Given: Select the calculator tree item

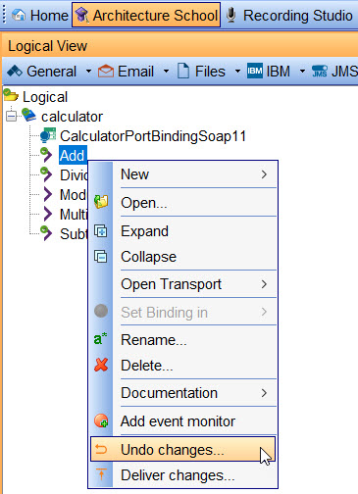Looking at the screenshot, I should [x=72, y=117].
